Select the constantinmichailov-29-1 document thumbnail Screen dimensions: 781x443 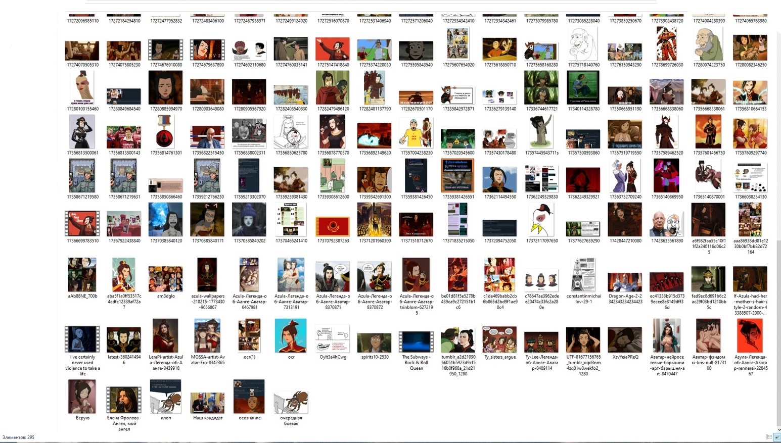[x=583, y=275]
